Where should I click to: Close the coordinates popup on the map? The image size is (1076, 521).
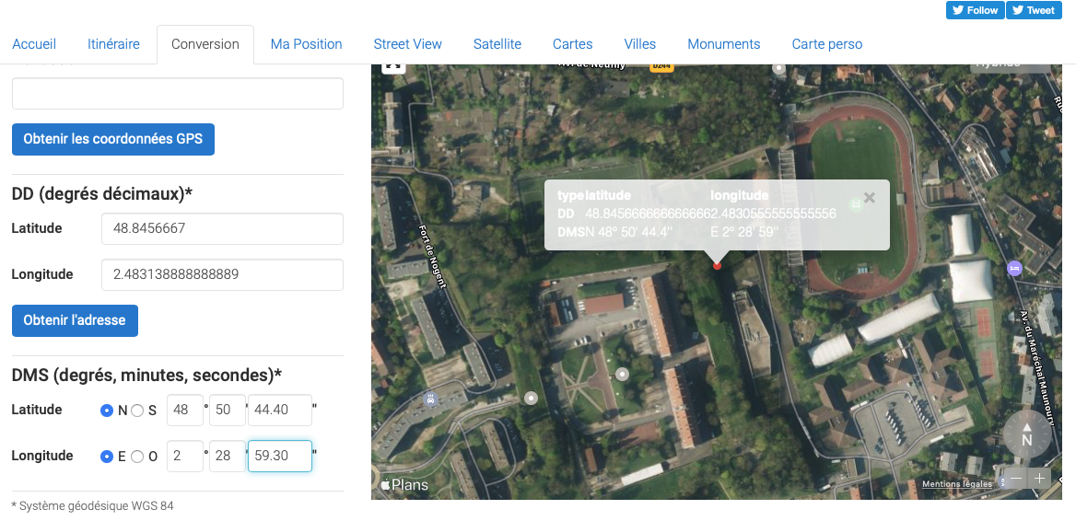pyautogui.click(x=870, y=198)
